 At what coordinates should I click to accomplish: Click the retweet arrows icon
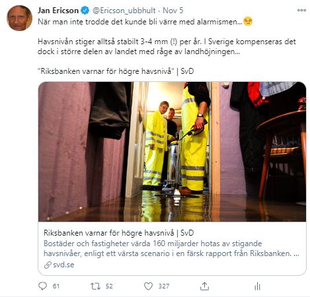pos(95,286)
